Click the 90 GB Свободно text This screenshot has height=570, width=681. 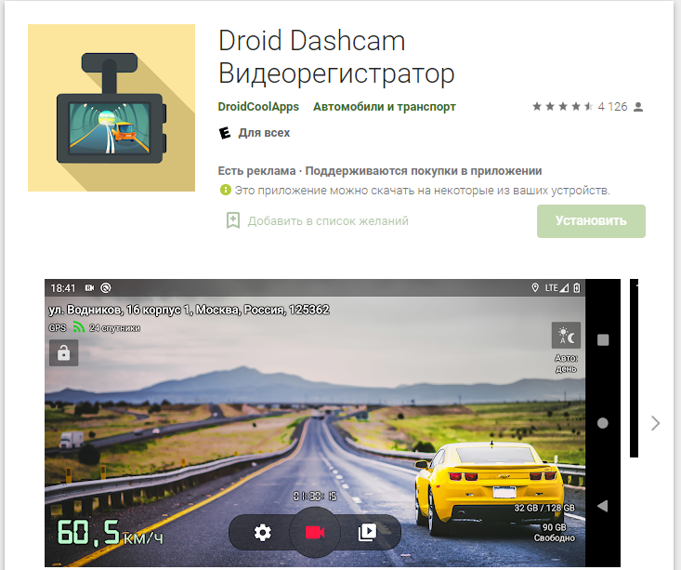point(554,533)
